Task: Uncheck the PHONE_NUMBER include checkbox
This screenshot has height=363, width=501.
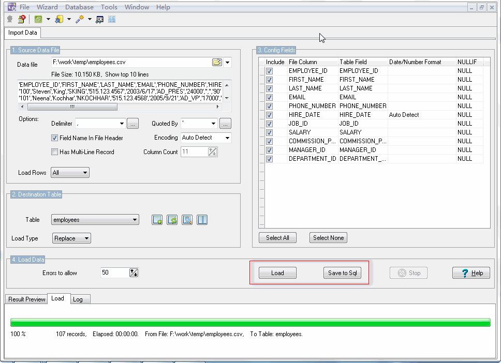Action: coord(269,106)
